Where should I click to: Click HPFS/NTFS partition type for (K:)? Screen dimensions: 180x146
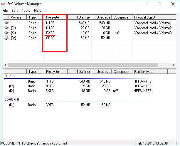point(142,91)
